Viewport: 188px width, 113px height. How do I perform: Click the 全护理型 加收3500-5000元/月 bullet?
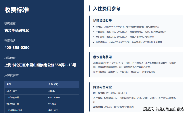(125, 37)
